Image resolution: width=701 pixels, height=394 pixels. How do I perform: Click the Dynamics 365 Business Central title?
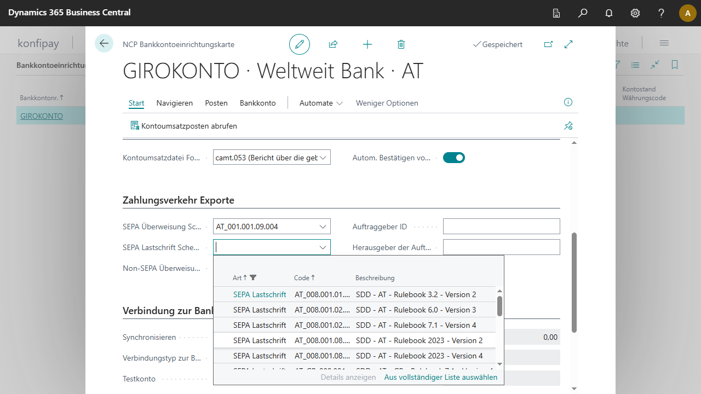coord(70,13)
